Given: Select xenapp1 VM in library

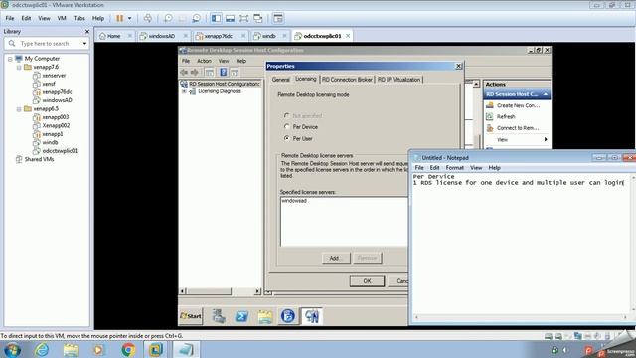Looking at the screenshot, I should click(x=53, y=134).
